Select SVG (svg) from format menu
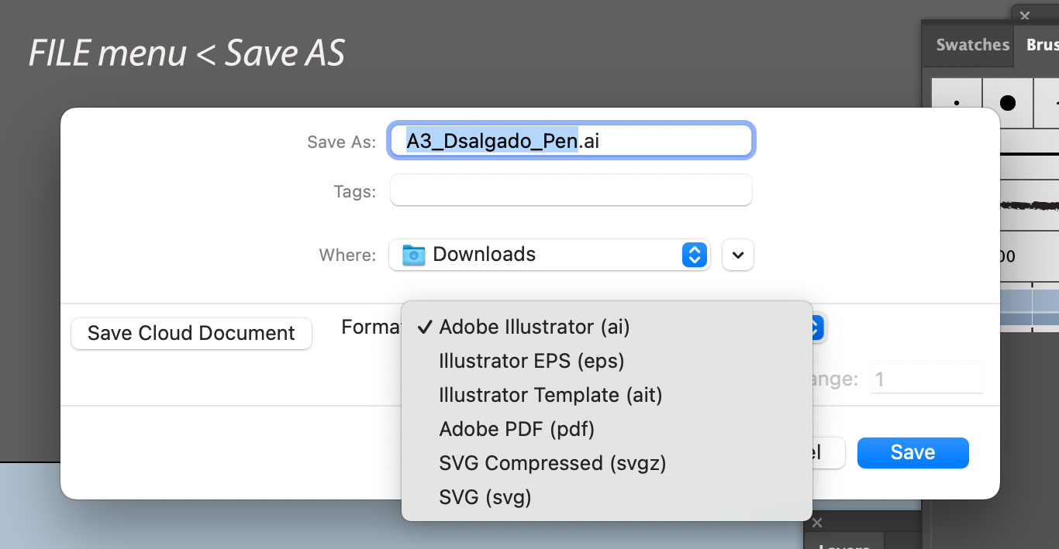Screen dimensions: 1059x549 (485, 497)
